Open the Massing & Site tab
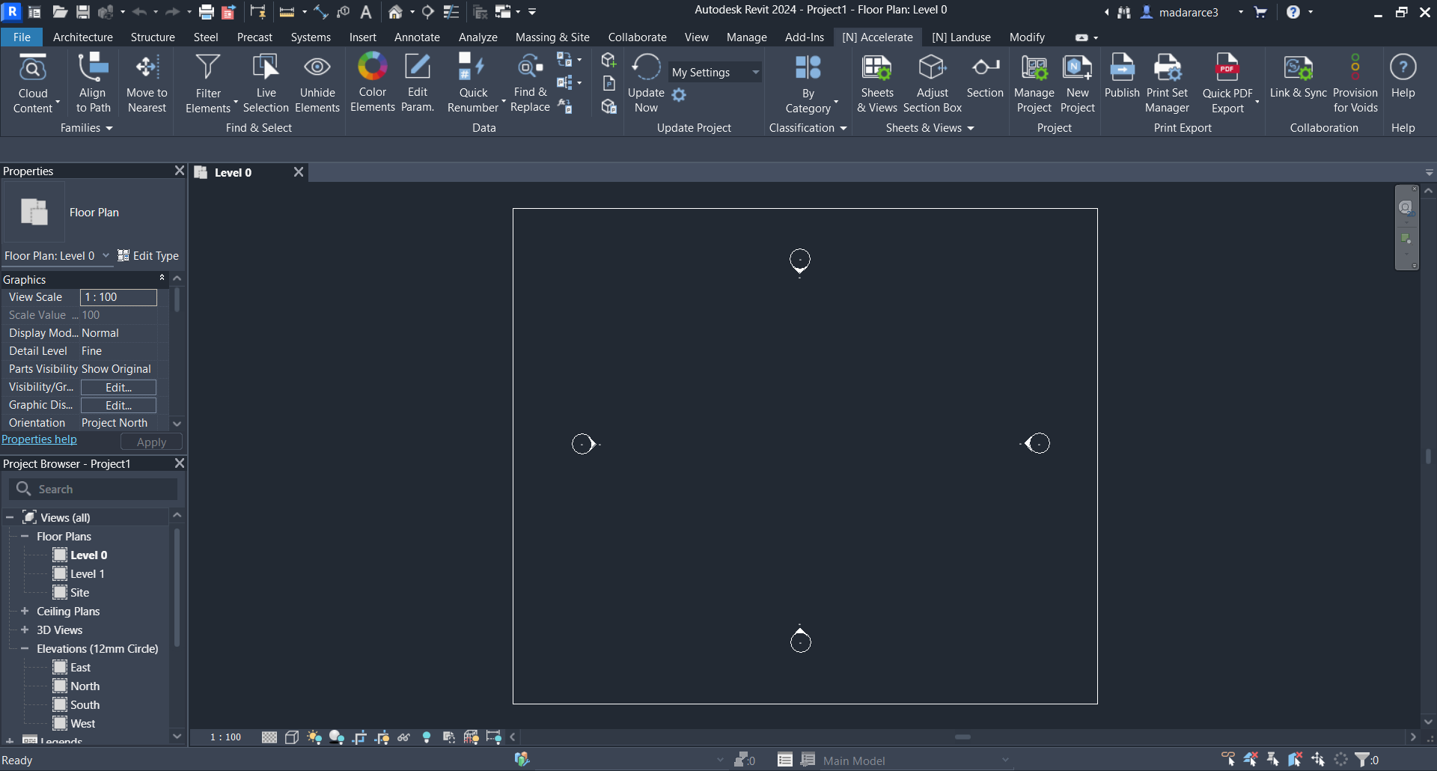 point(552,37)
